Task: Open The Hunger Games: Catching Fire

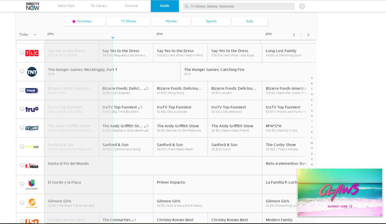Action: (248, 72)
